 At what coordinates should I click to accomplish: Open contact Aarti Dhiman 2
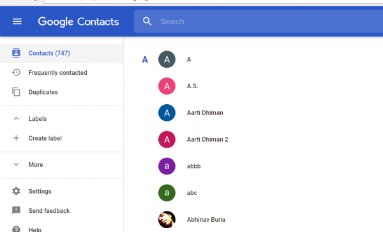click(207, 139)
